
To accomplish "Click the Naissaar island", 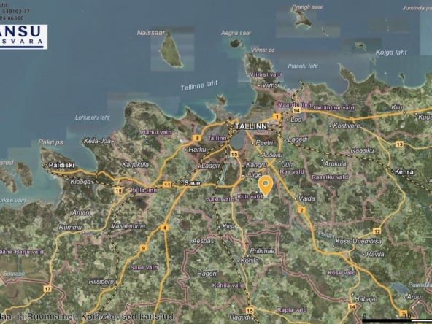I will point(171,50).
